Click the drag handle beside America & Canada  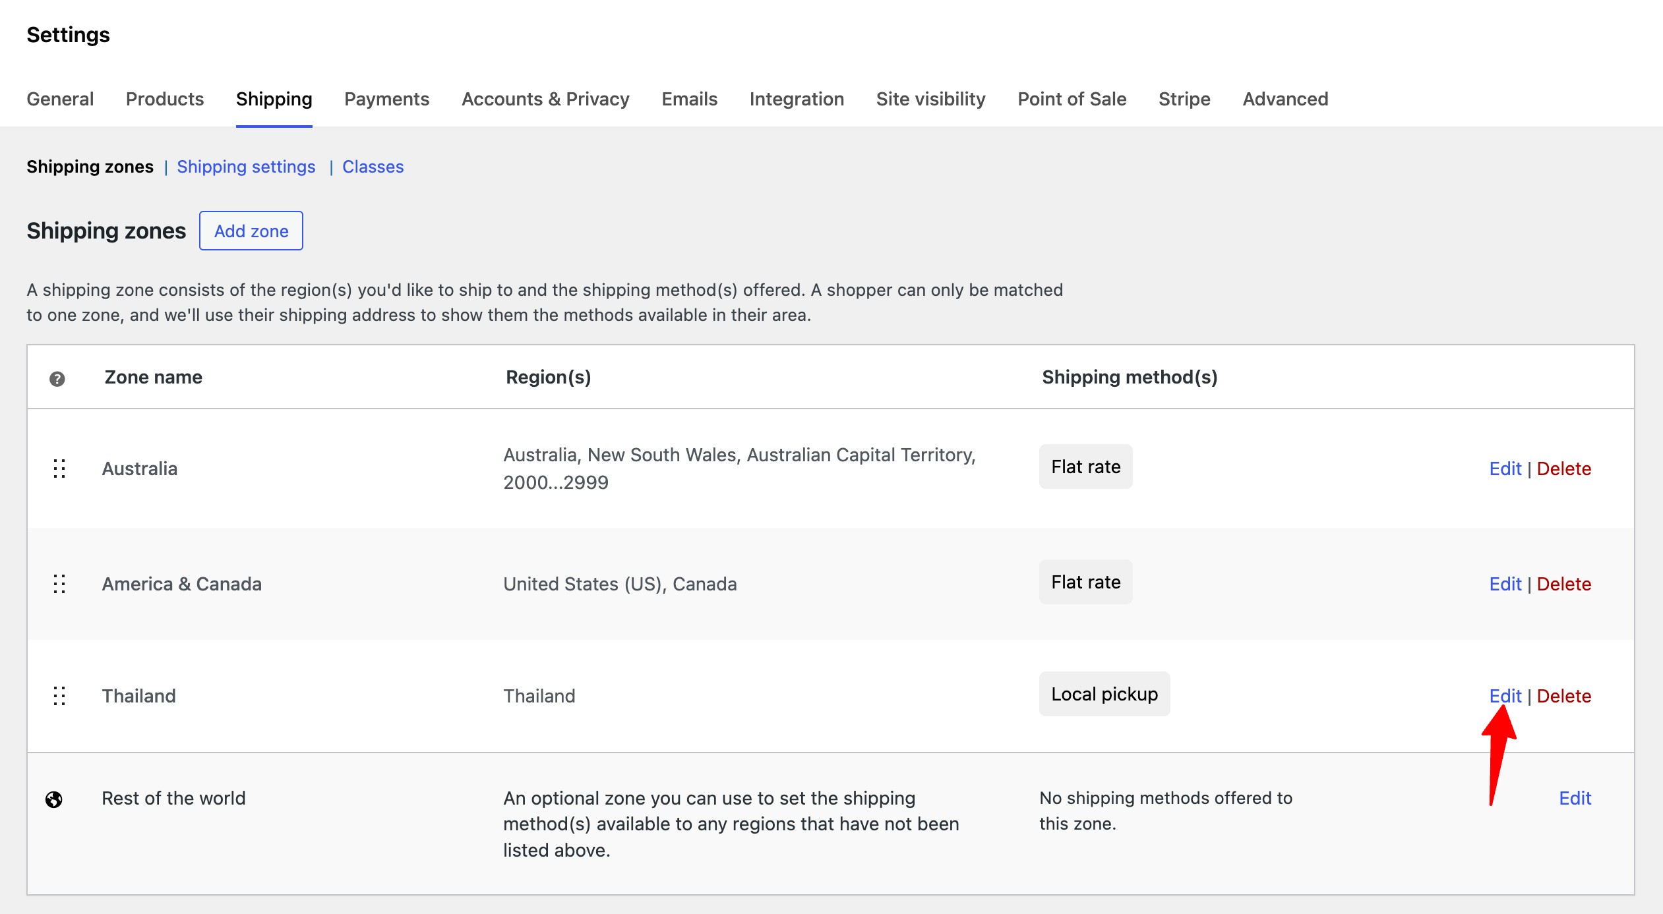[x=59, y=584]
